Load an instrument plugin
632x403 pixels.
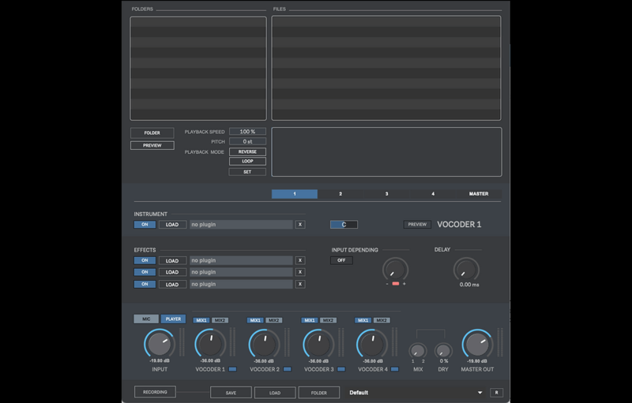(172, 225)
